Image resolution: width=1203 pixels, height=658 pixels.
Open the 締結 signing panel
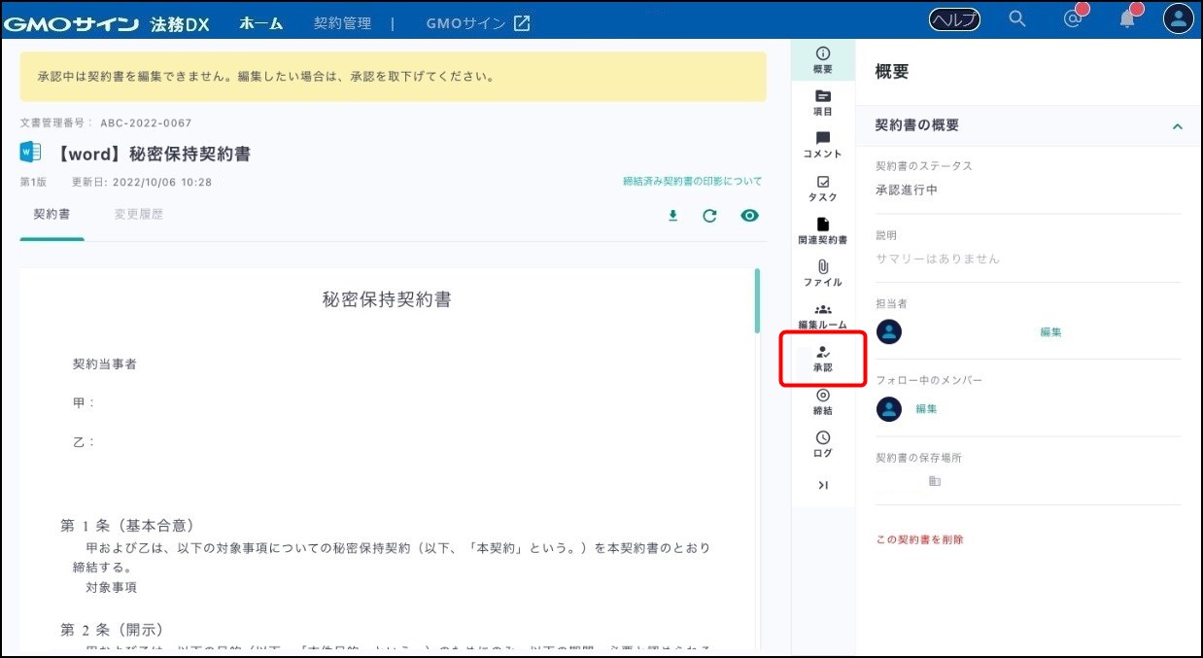click(x=822, y=401)
